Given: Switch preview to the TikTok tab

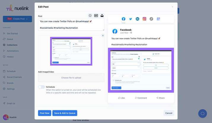Looking at the screenshot, I should (151, 19).
